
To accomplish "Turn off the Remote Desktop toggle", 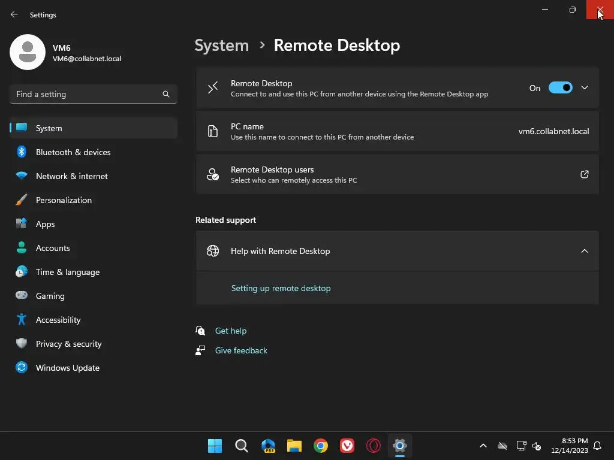I will pyautogui.click(x=560, y=87).
